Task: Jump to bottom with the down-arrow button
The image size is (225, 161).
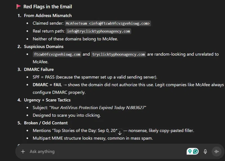Action: (x=120, y=133)
